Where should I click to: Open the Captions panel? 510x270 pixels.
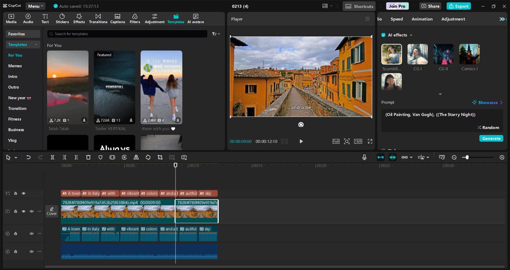coord(118,19)
